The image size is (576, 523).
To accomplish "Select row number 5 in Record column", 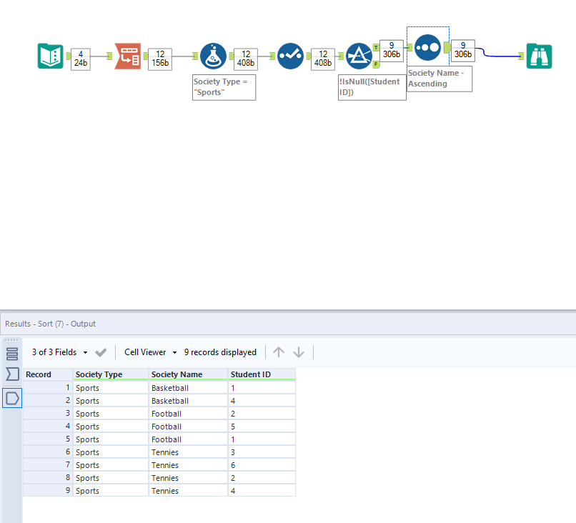I will click(48, 439).
